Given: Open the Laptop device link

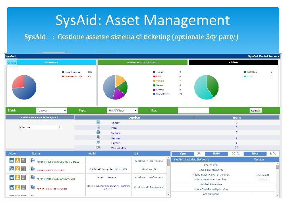Looking at the screenshot, I should [x=116, y=143].
